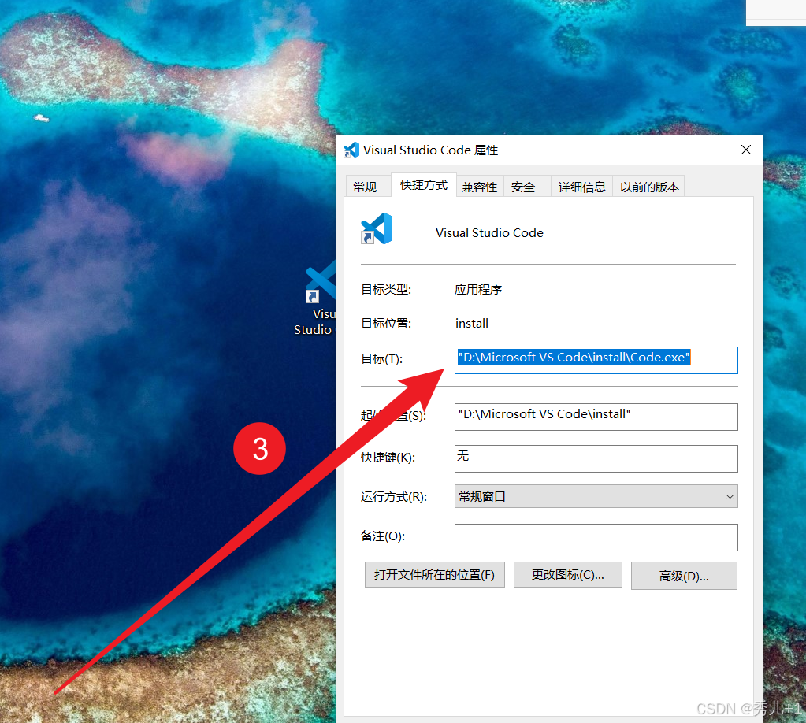Click the 起始位置 field with install path
The image size is (806, 723).
click(596, 417)
